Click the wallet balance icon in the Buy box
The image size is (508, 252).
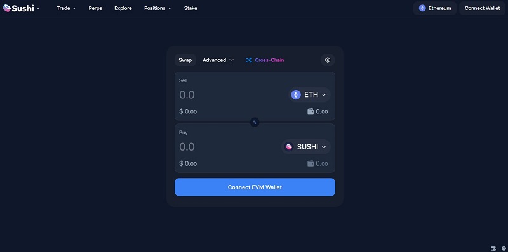[x=311, y=163]
